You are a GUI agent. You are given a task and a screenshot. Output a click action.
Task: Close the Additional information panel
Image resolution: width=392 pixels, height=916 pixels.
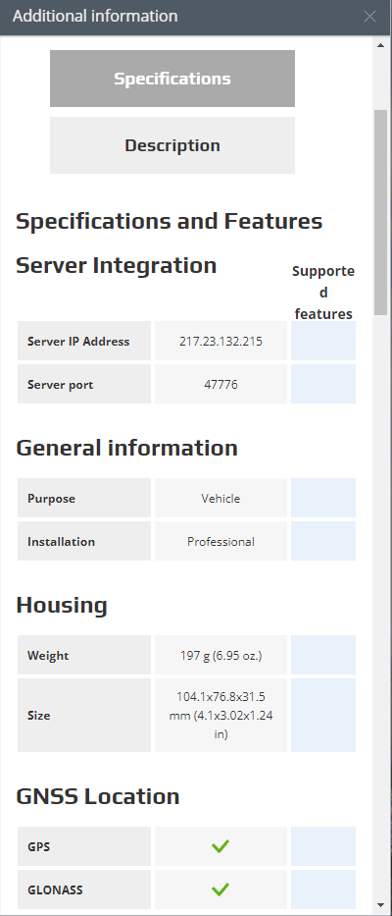pyautogui.click(x=369, y=17)
